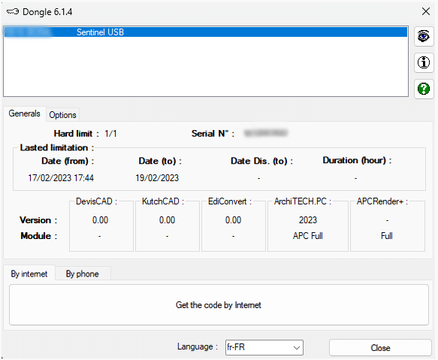Expand the Language dropdown fr-FR
The width and height of the screenshot is (438, 360).
pyautogui.click(x=264, y=347)
